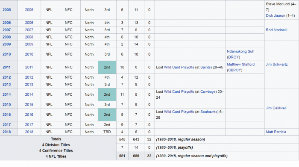Viewport: 299px width, 167px height.
Task: Open the 2010 league season link
Action: [29, 54]
